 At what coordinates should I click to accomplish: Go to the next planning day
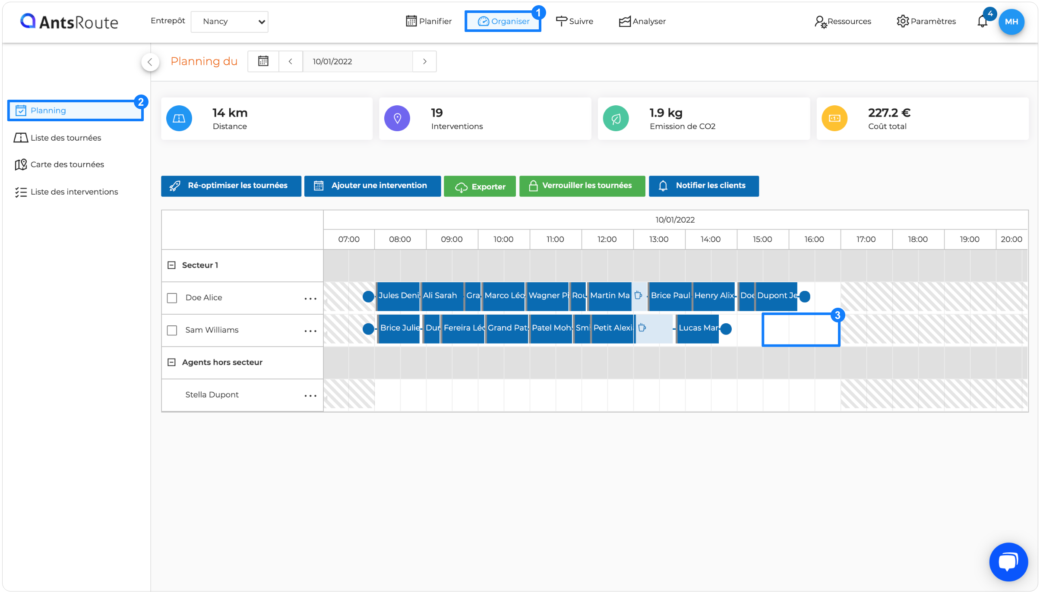[424, 61]
